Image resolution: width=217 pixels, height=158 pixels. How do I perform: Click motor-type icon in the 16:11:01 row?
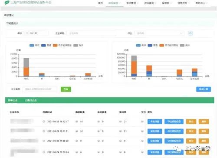pos(77,131)
